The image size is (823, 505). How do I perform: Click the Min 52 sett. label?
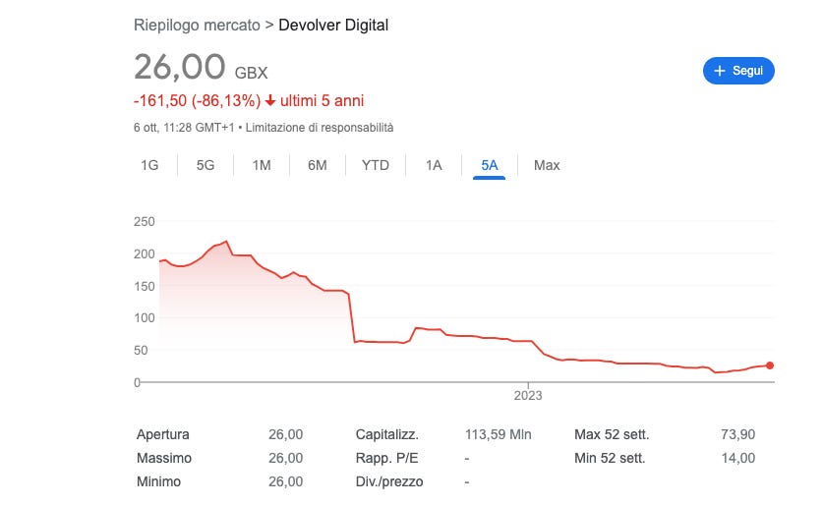click(610, 458)
